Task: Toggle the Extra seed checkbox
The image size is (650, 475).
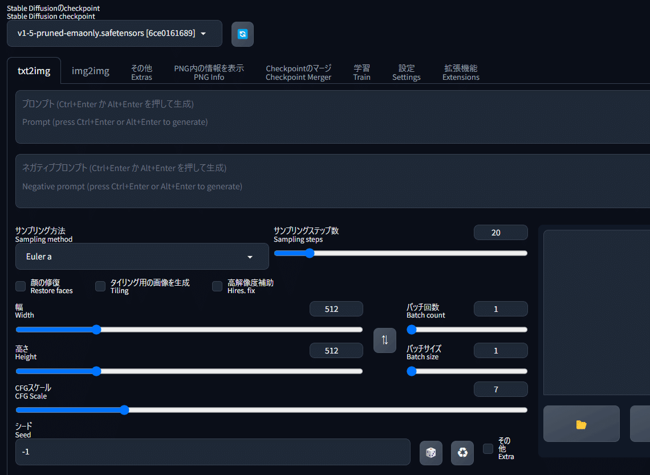Action: 488,448
